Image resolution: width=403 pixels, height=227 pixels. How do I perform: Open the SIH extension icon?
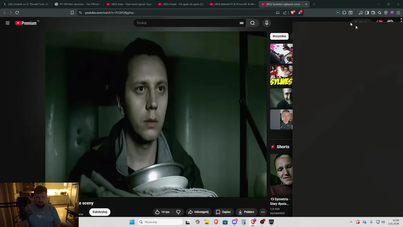click(338, 13)
